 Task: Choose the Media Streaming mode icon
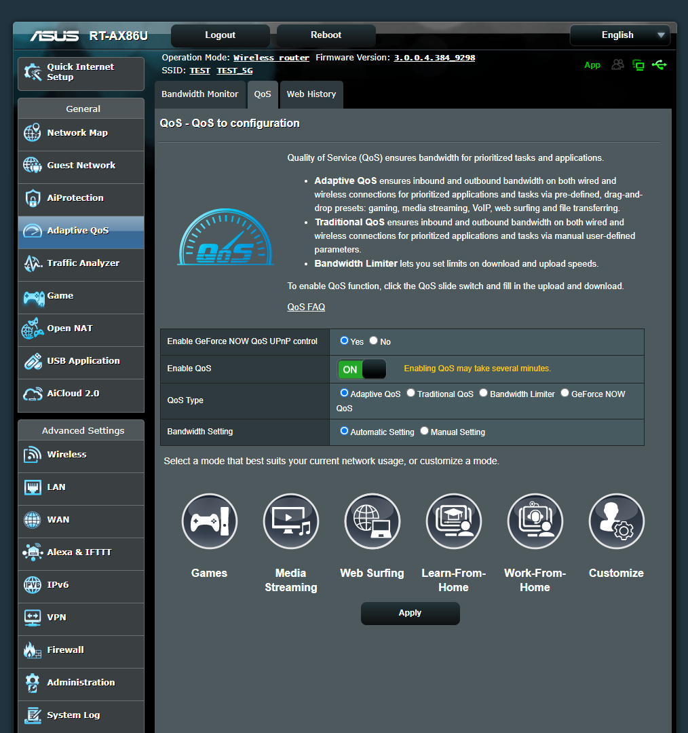(x=290, y=521)
